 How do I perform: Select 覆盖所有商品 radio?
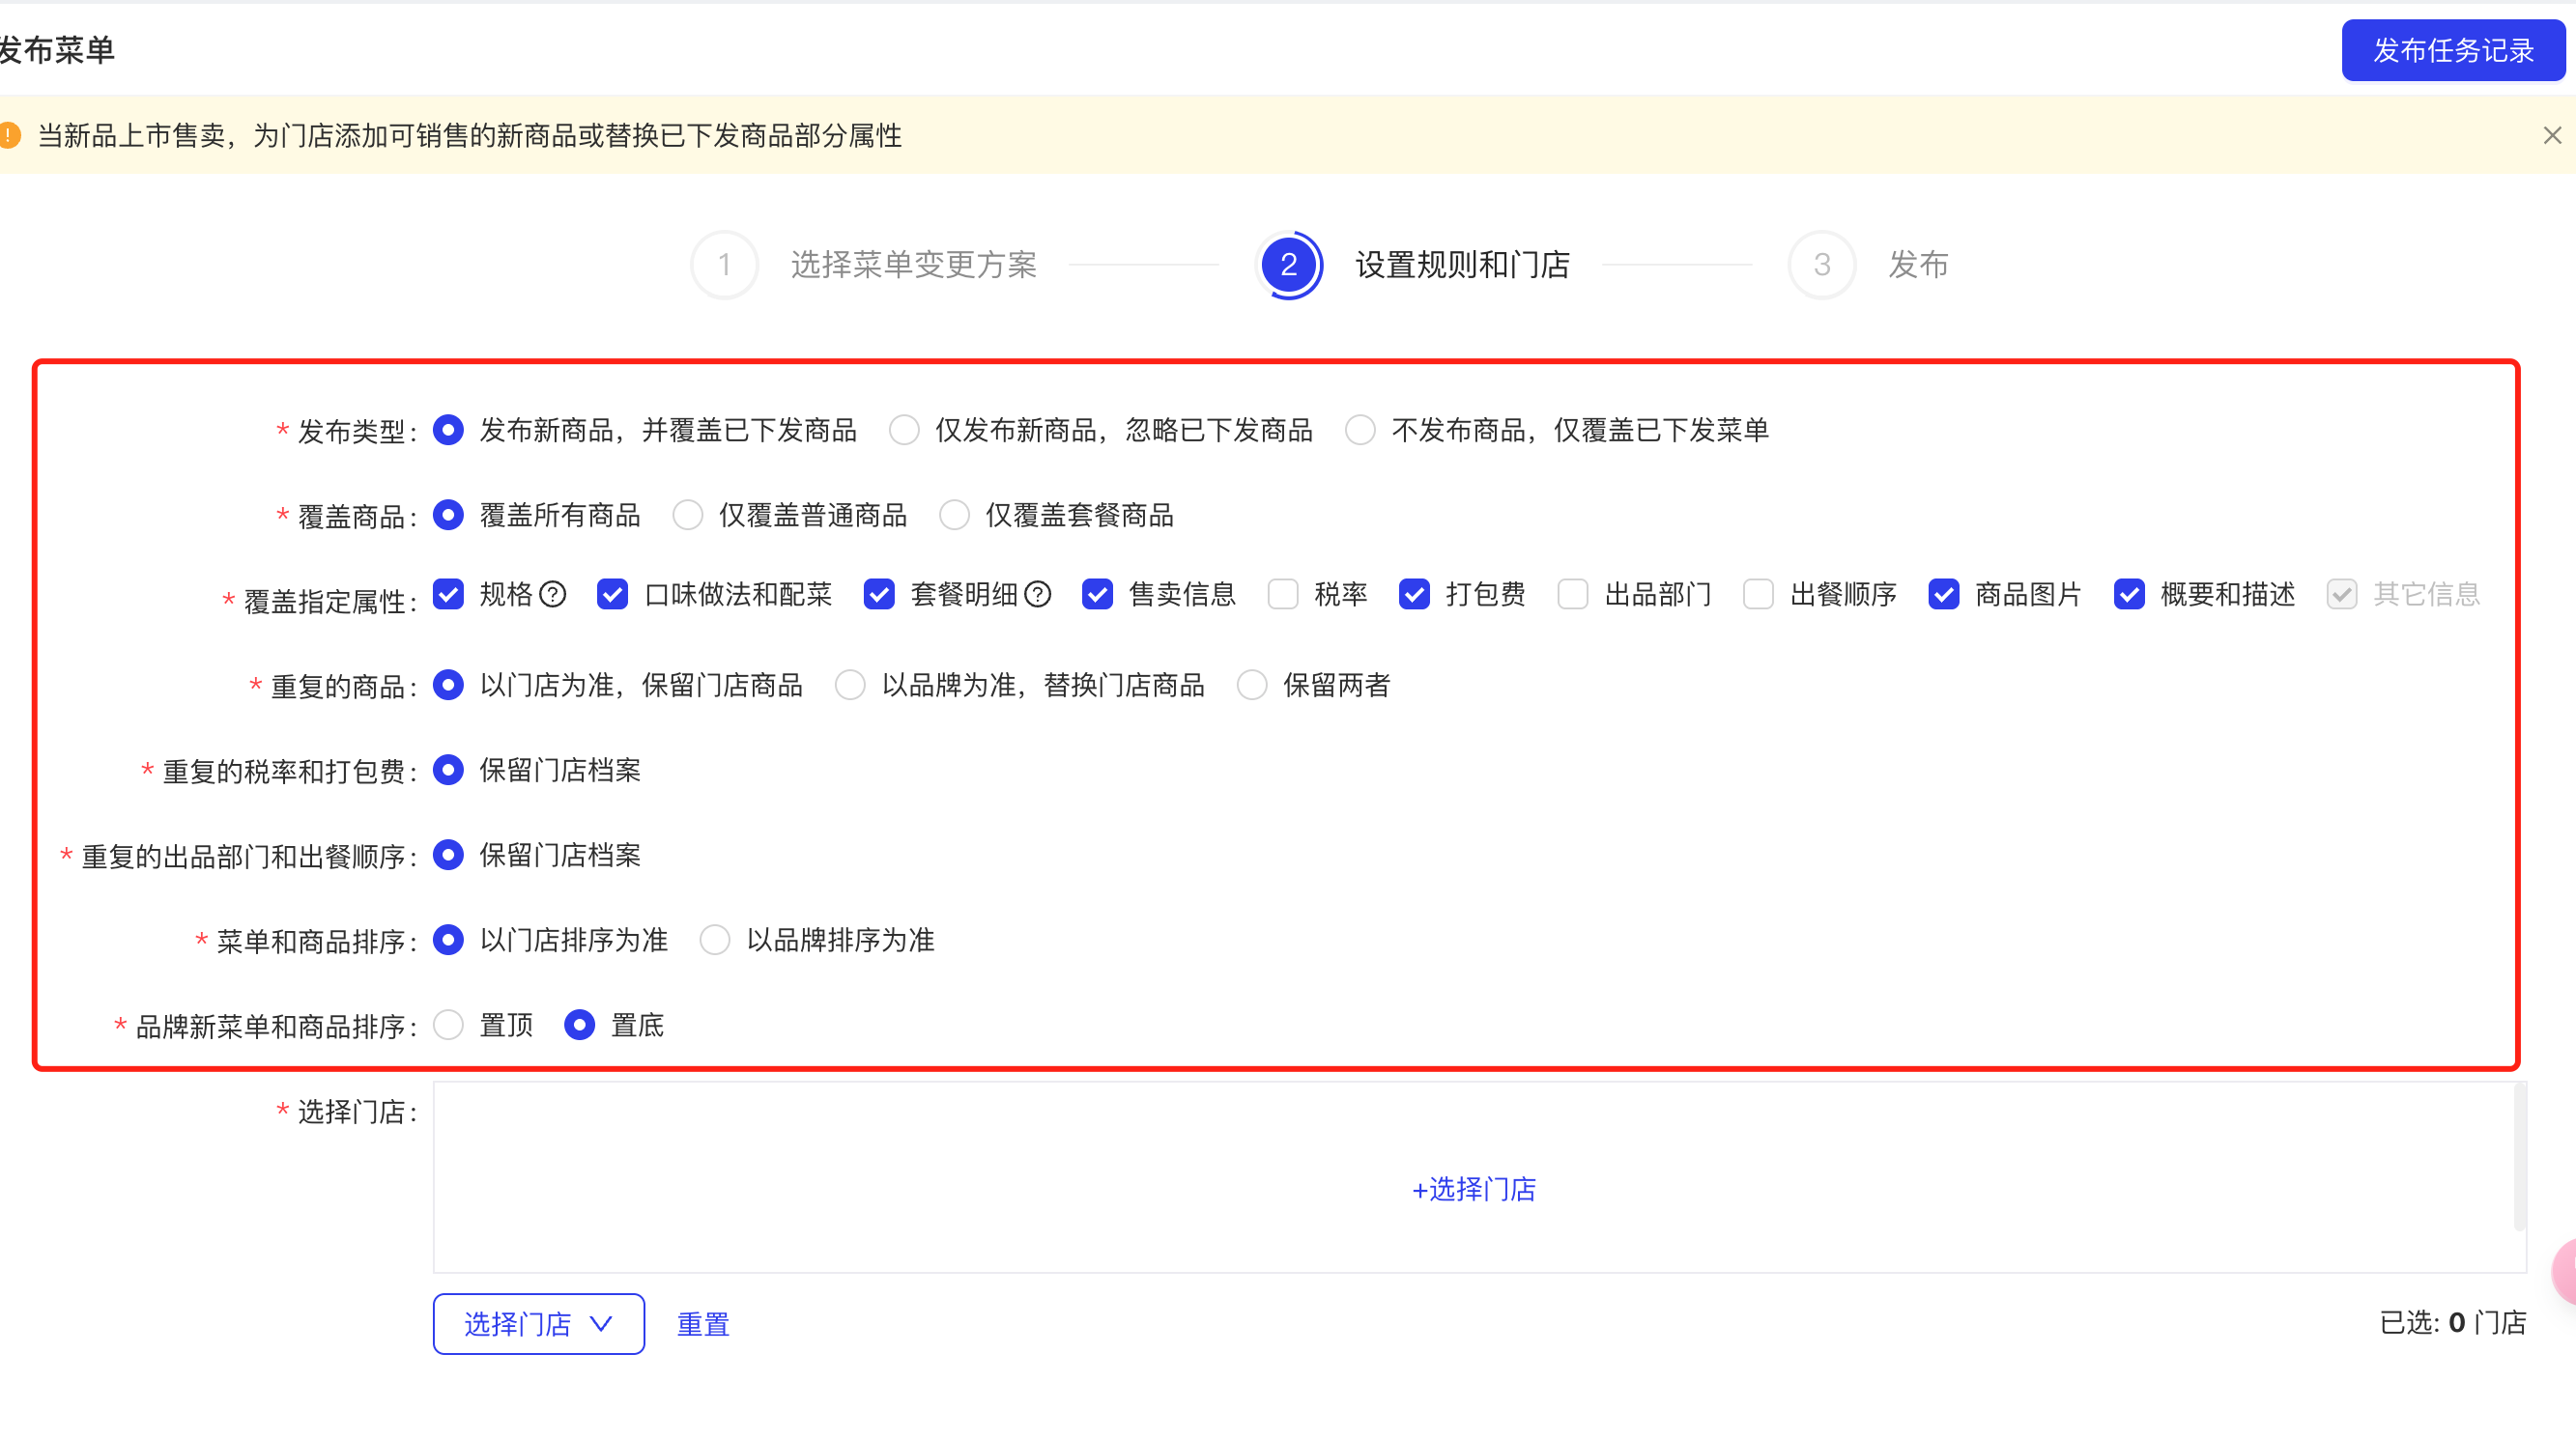(x=448, y=515)
